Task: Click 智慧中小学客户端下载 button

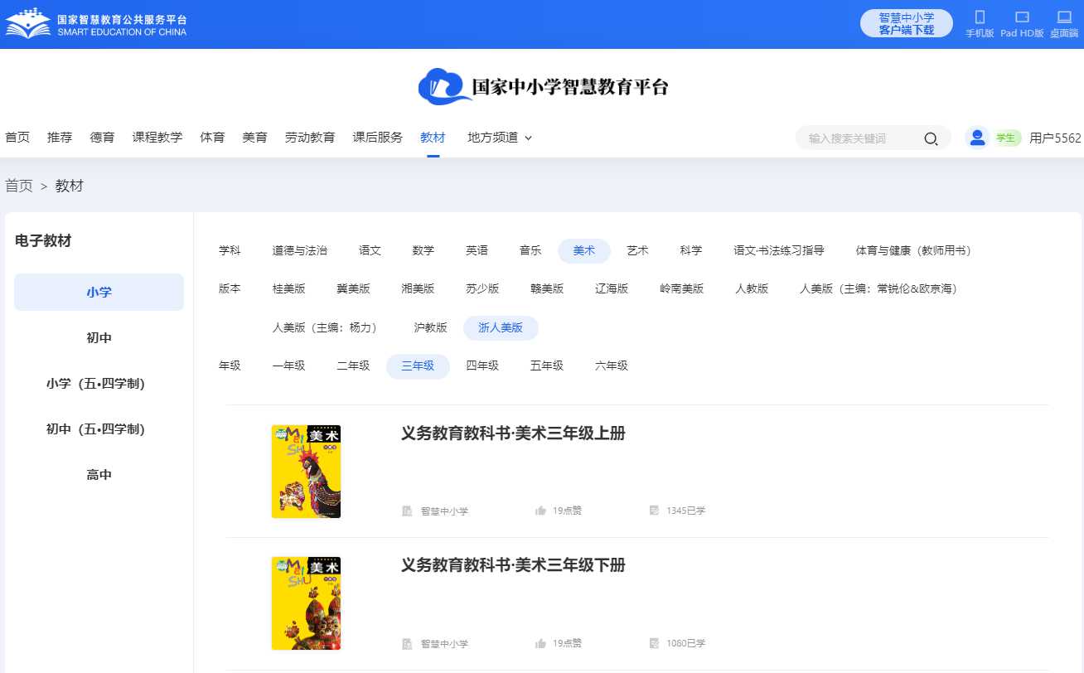Action: pos(907,23)
